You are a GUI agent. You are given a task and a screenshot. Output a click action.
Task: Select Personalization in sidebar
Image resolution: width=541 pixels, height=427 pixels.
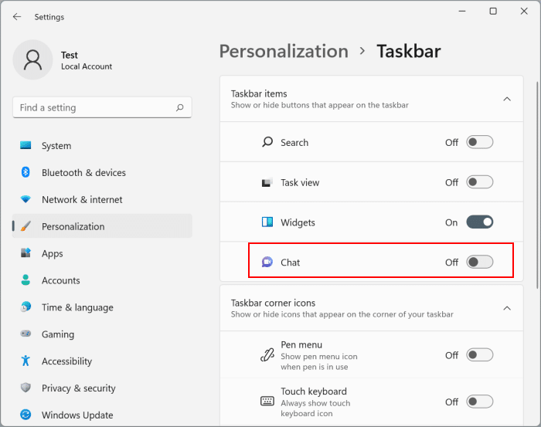(102, 226)
